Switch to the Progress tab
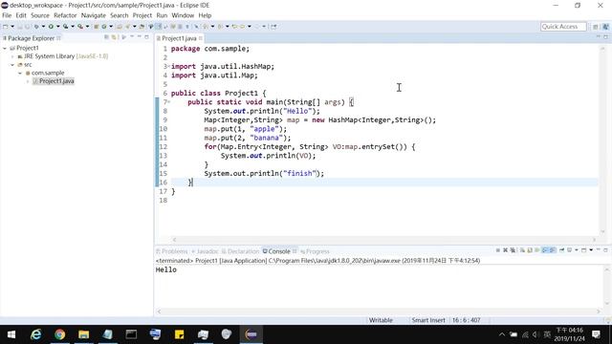Viewport: 612px width, 344px height. tap(315, 251)
